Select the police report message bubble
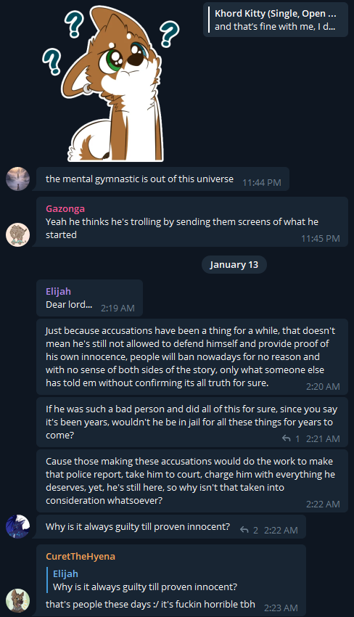This screenshot has width=354, height=617. click(192, 481)
